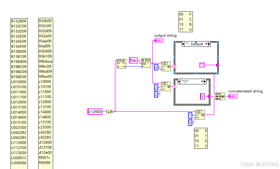This screenshot has height=169, width=280.
Task: Click the B132B09 entry in the left list
Action: 19,21
